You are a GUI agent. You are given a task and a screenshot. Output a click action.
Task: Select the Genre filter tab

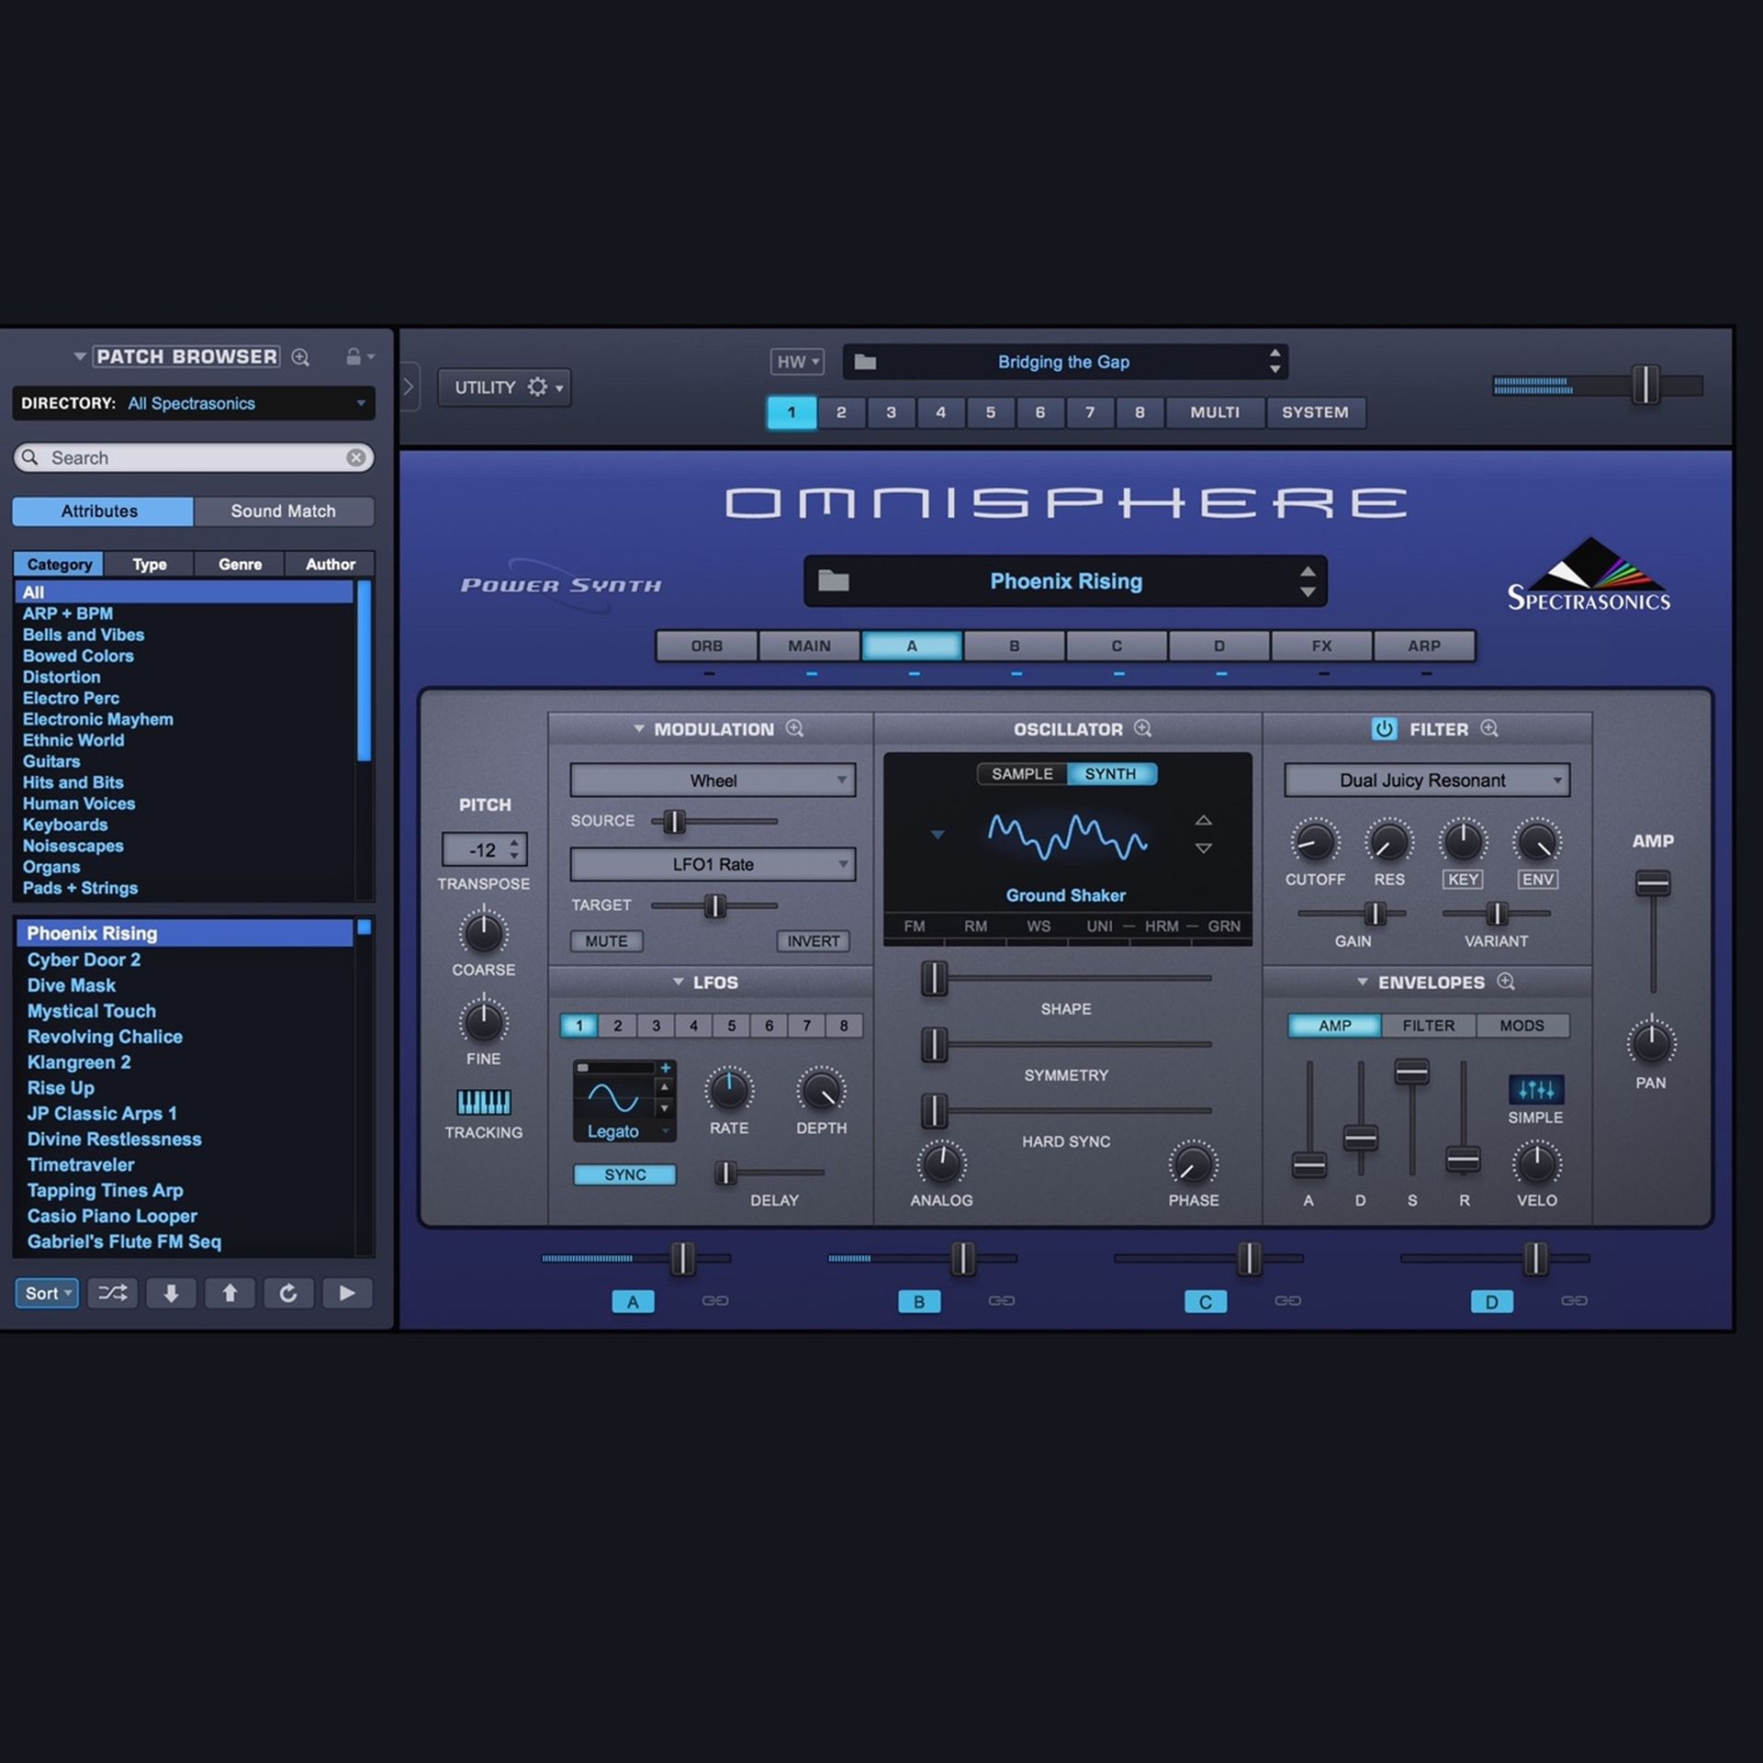pos(240,564)
